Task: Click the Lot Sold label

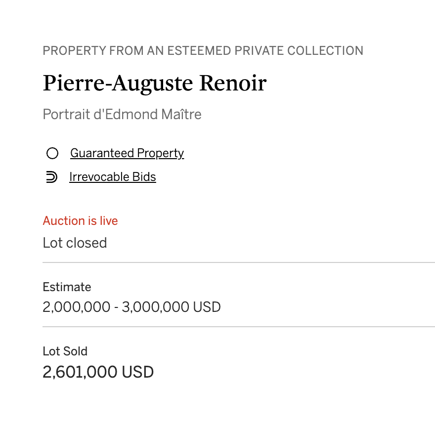Action: (65, 351)
